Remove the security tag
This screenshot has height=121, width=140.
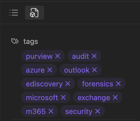point(98,111)
